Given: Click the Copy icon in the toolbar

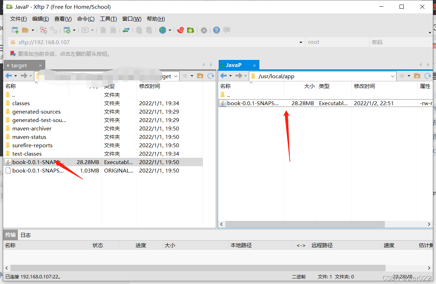Looking at the screenshot, I should click(139, 30).
